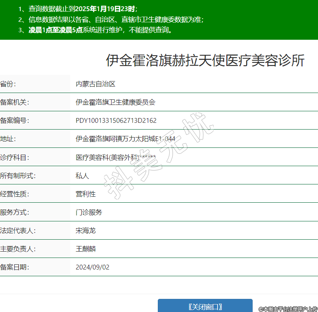Click the 备案日期 row label
Image resolution: width=318 pixels, height=312 pixels.
point(15,267)
